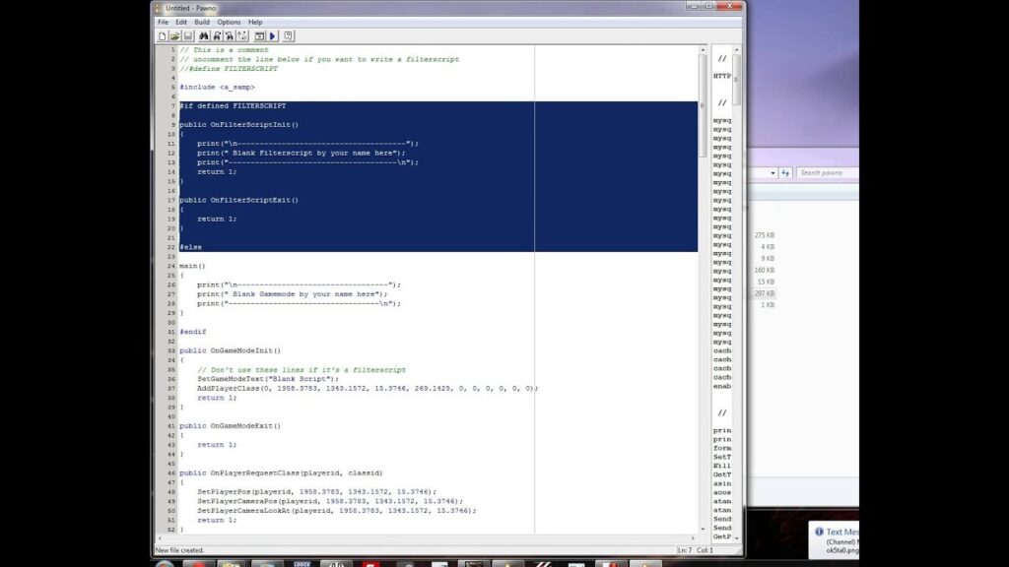This screenshot has width=1009, height=567.
Task: Click the function list scrollbar down arrow
Action: click(737, 537)
